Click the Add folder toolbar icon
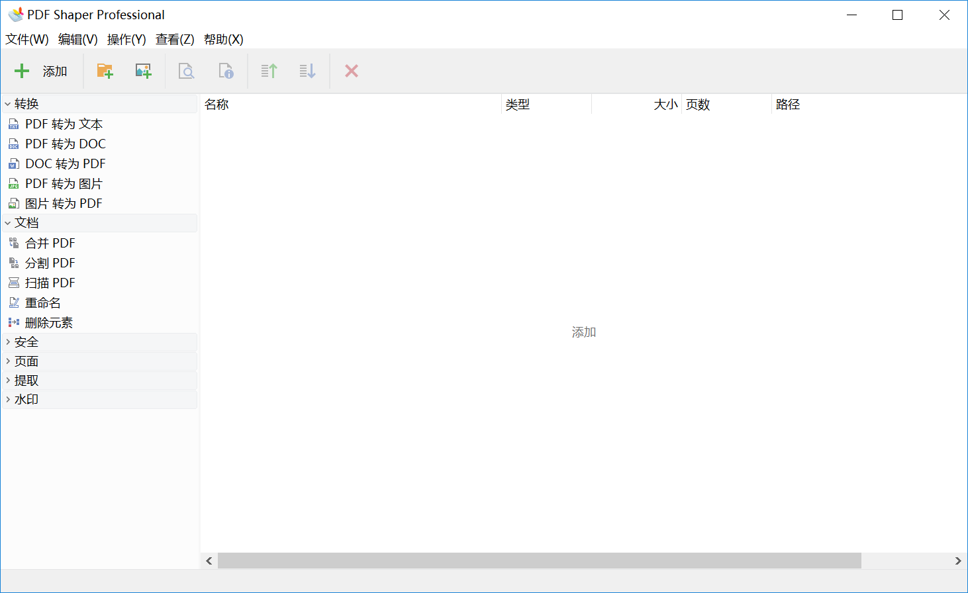 click(105, 71)
